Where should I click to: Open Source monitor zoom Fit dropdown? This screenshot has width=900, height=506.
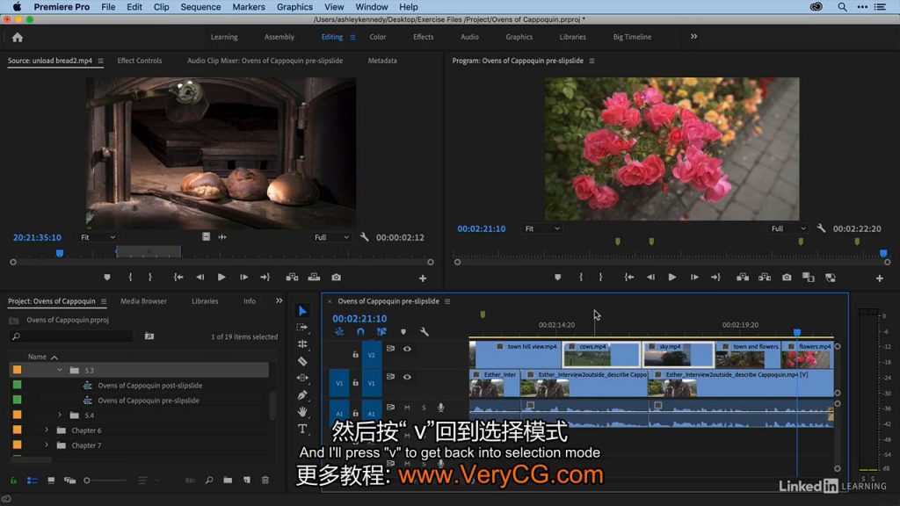98,237
